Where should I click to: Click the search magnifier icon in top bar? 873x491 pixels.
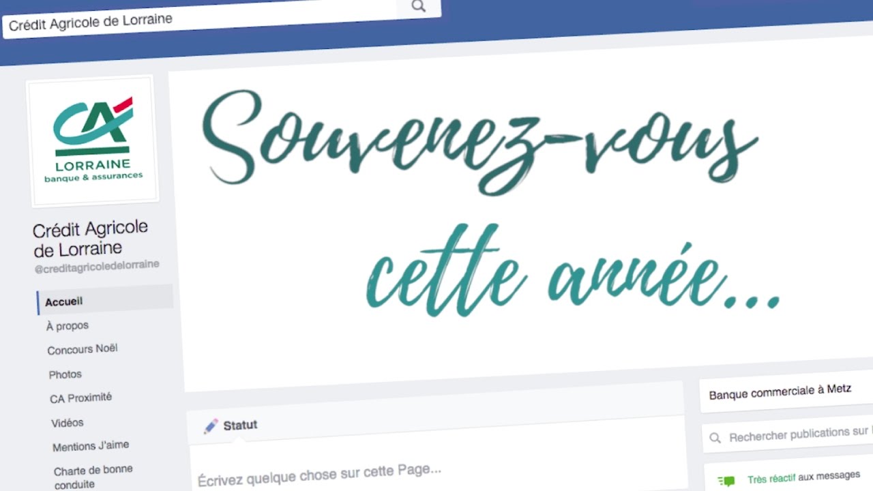tap(418, 6)
